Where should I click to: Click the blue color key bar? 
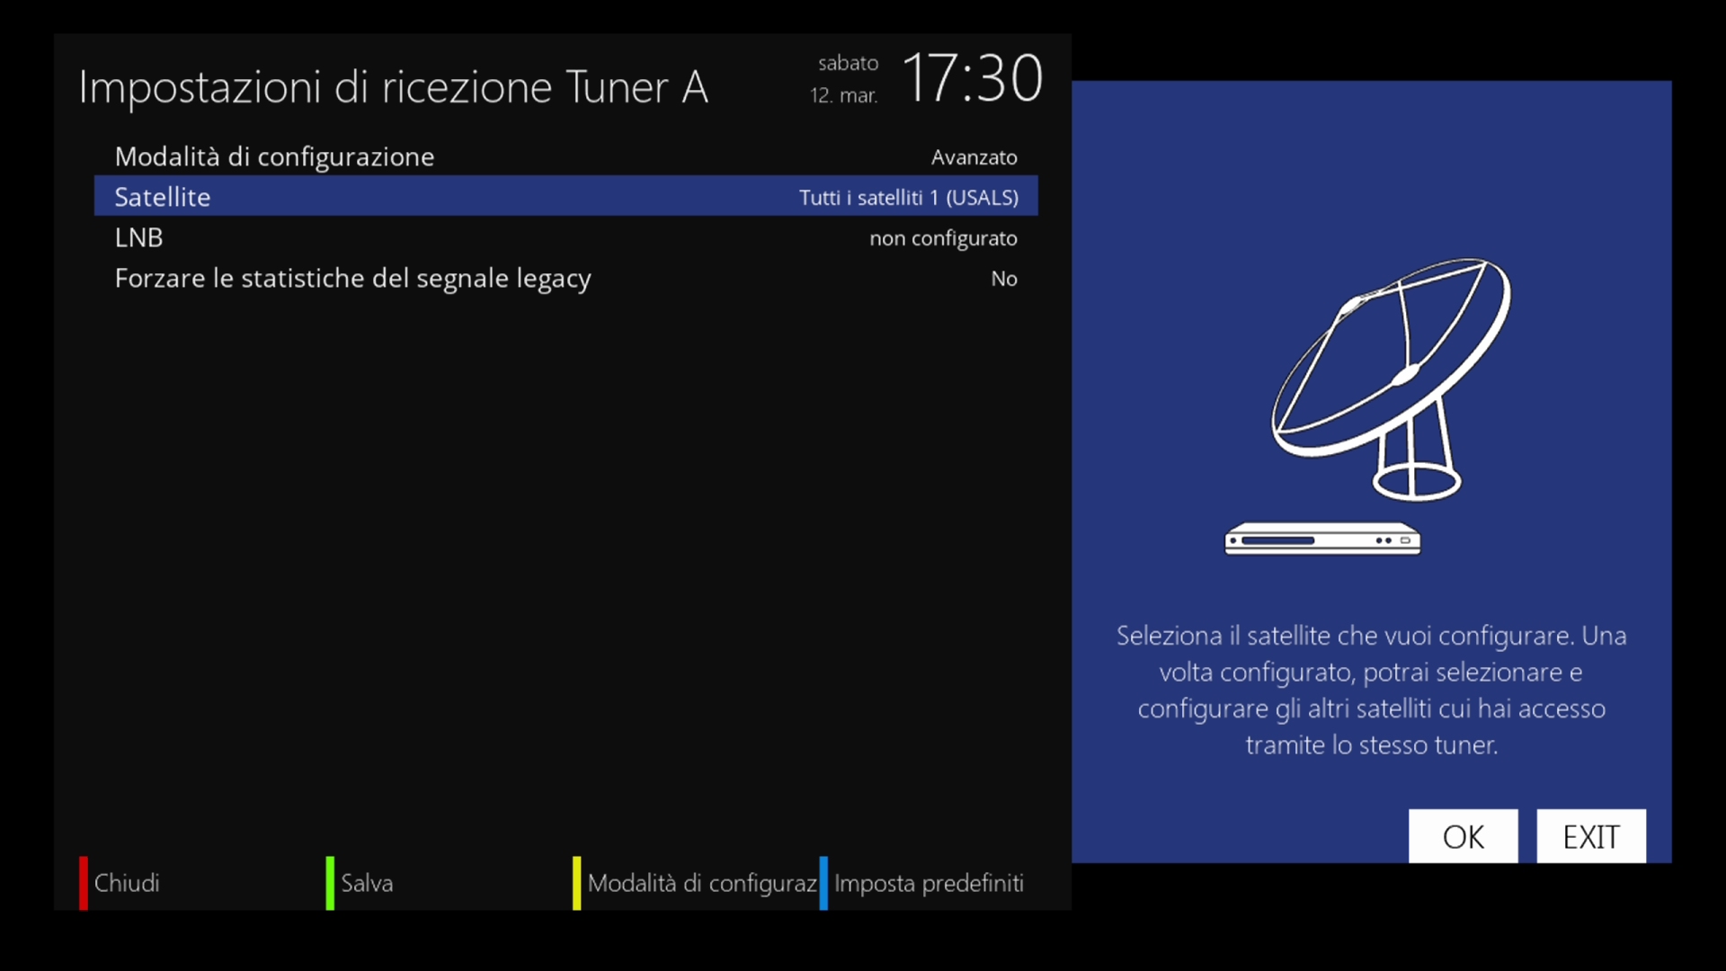coord(823,883)
